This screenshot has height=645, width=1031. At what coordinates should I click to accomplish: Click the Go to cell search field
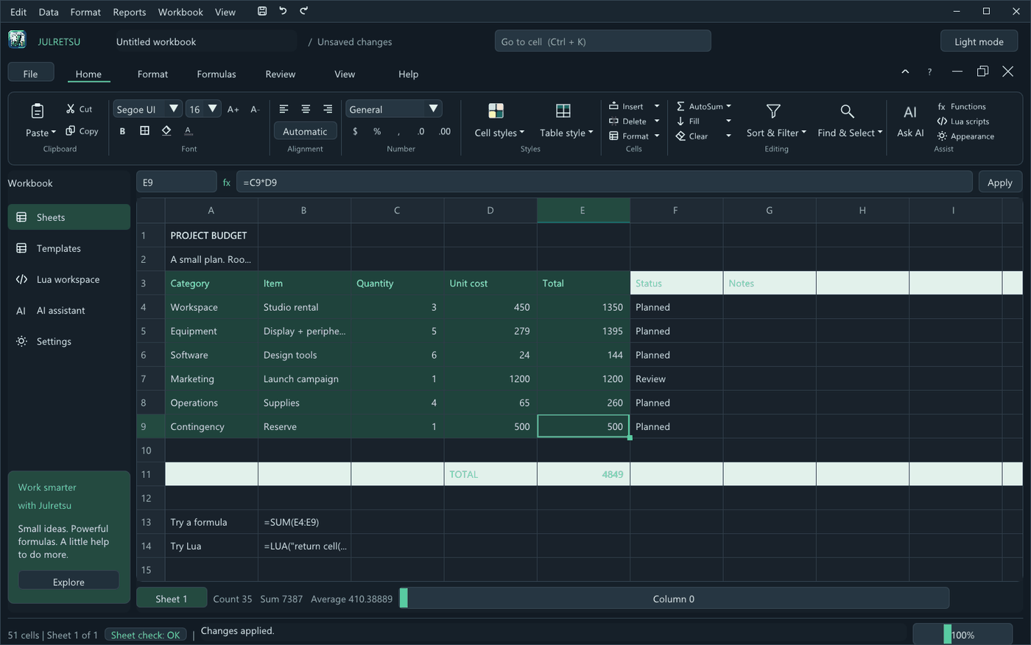[x=603, y=41]
